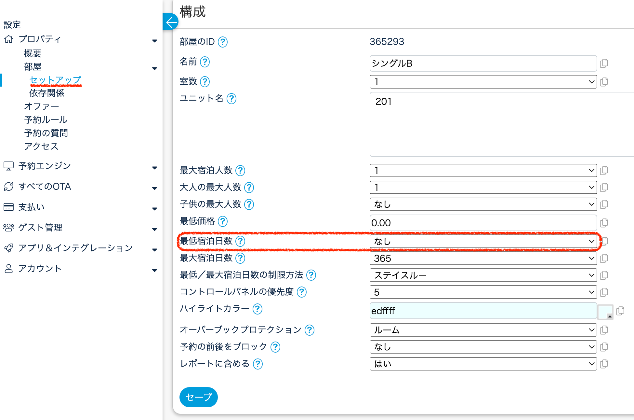The image size is (634, 420).
Task: Open the 最低宿泊日数 dropdown
Action: 483,241
